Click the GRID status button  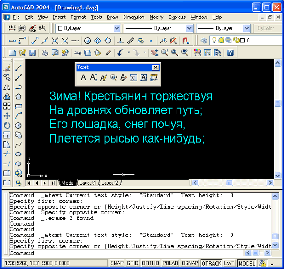[x=133, y=263]
